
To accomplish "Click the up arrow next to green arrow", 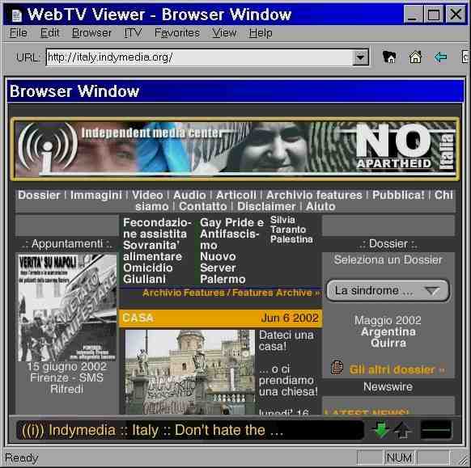I will [x=402, y=429].
